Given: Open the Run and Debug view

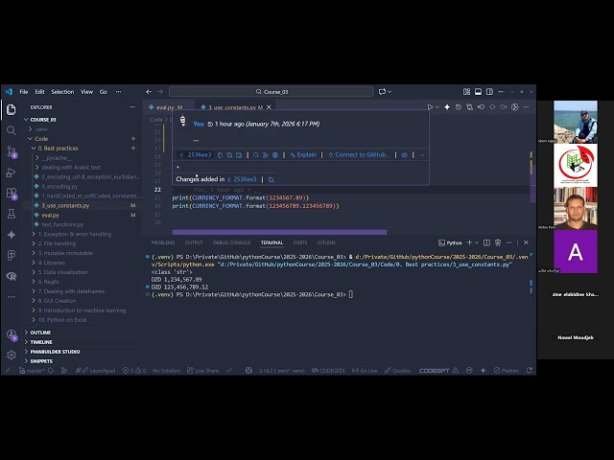Looking at the screenshot, I should coord(11,172).
